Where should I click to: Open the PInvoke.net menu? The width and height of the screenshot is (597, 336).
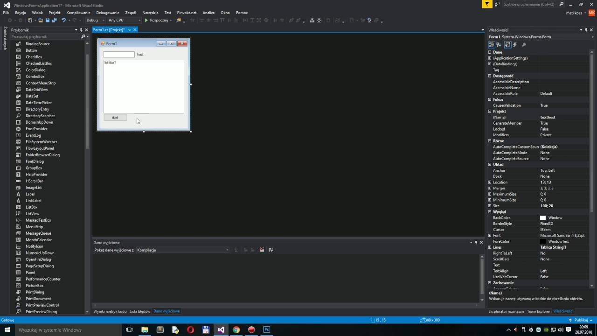click(187, 13)
